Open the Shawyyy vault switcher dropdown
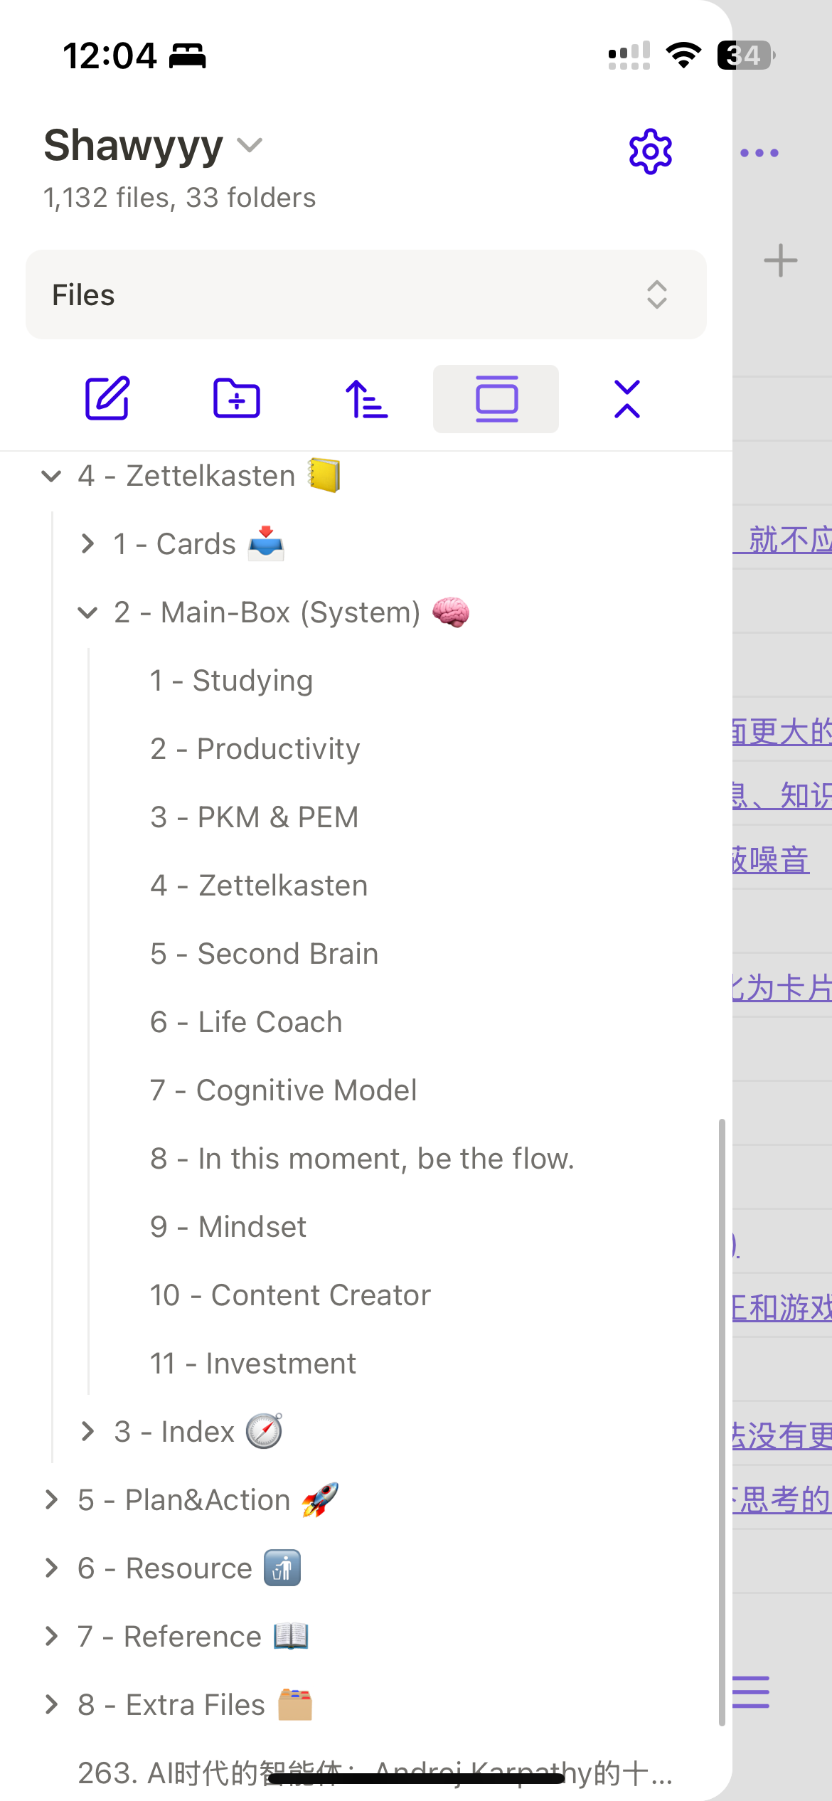Viewport: 832px width, 1801px height. pos(154,146)
